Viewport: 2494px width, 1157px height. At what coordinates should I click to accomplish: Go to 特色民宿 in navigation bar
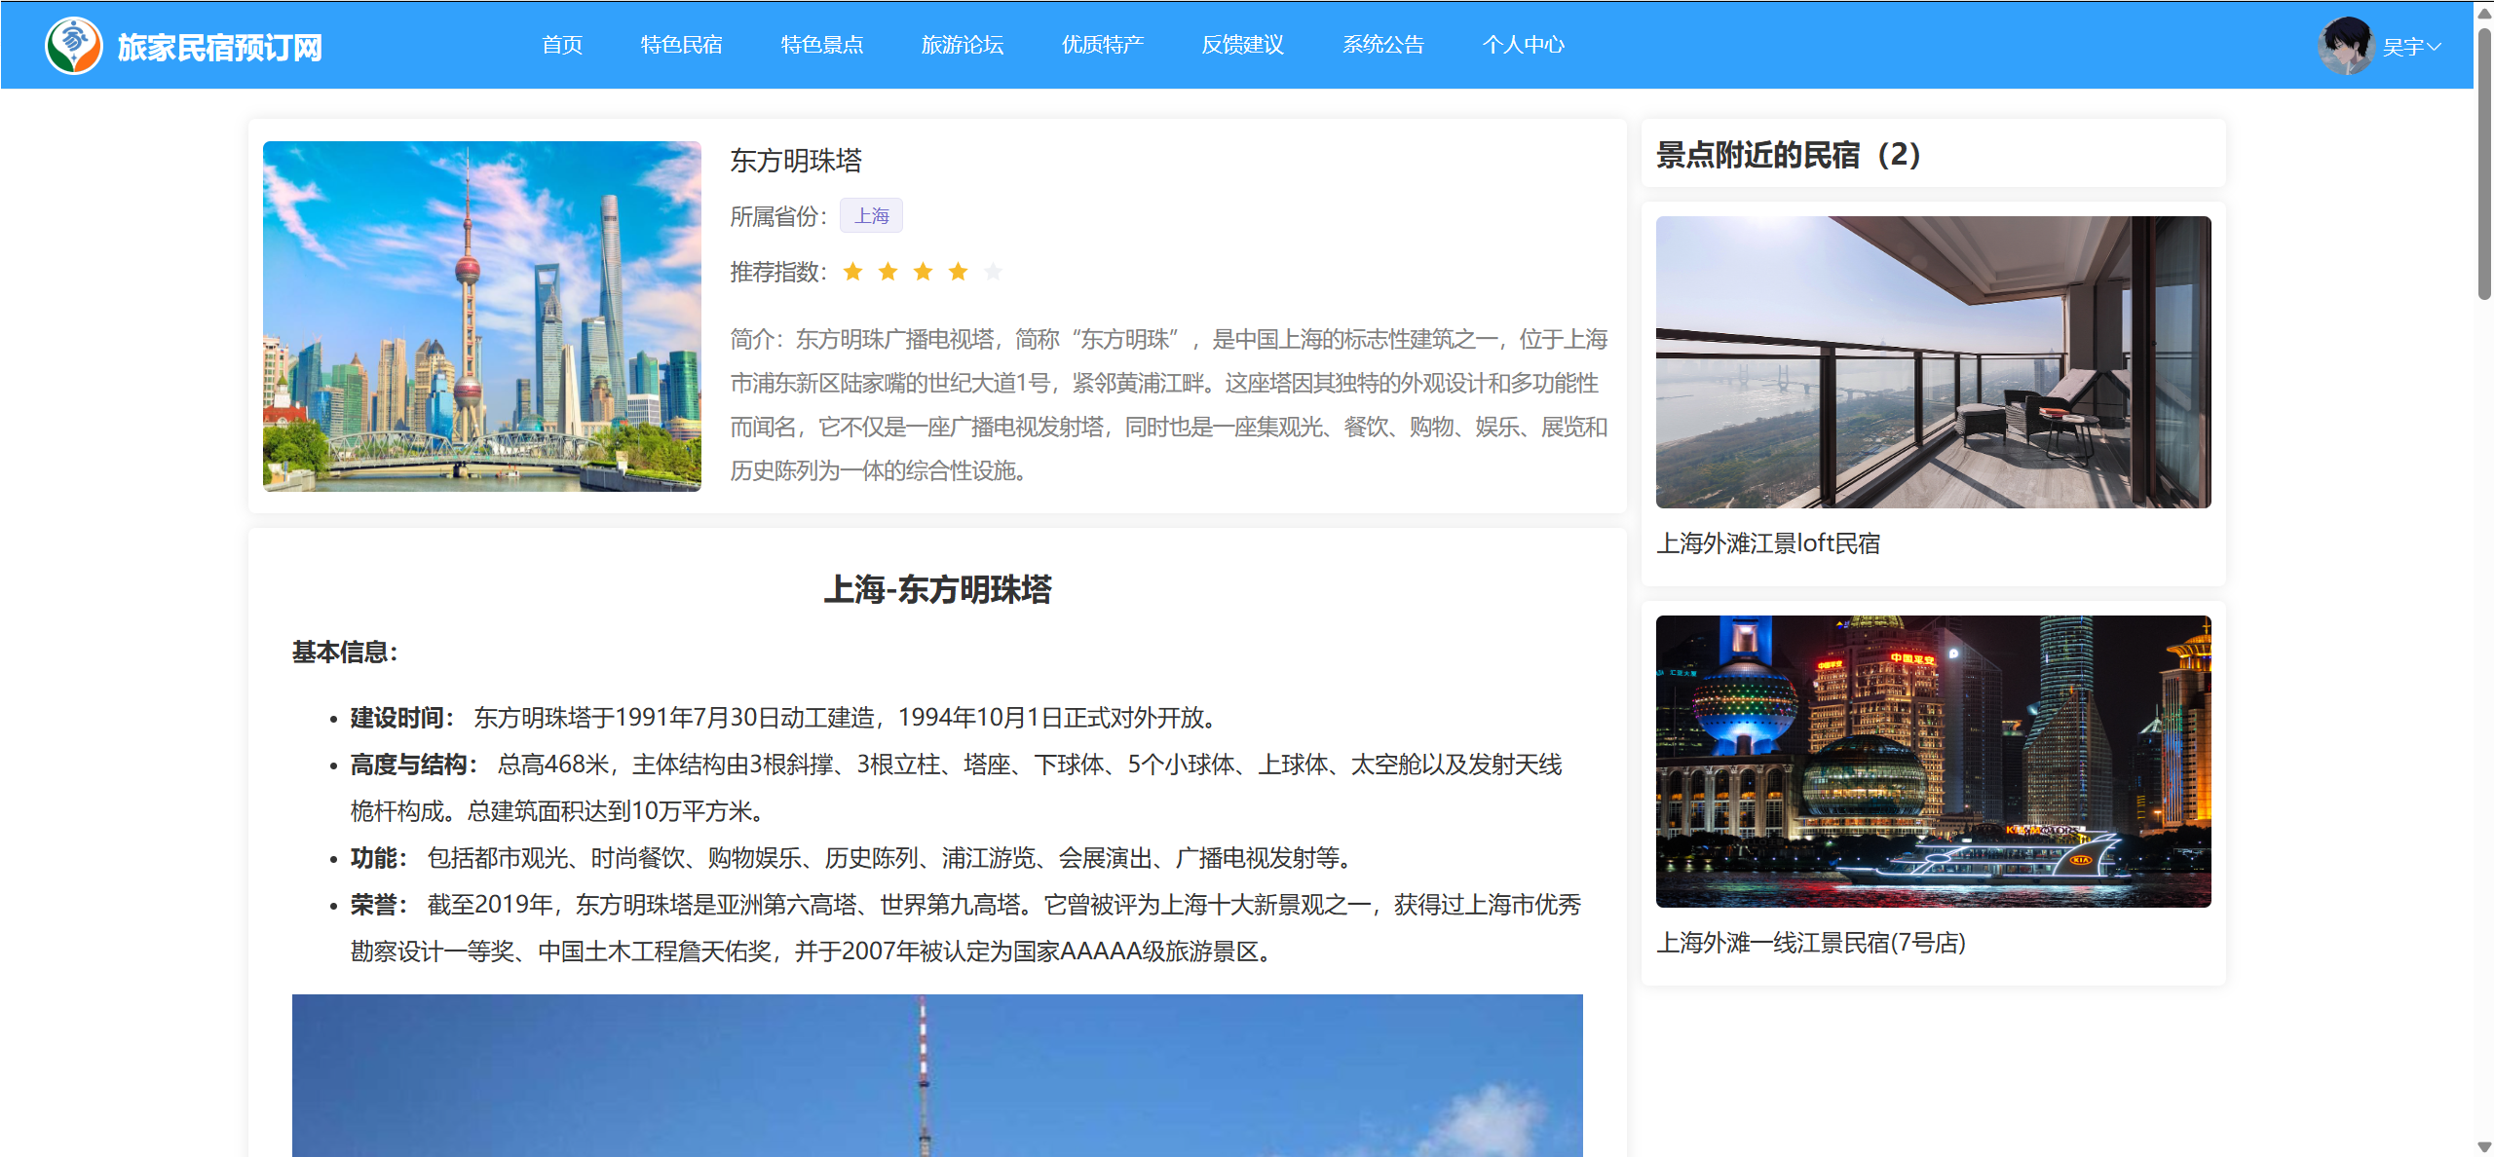(x=681, y=45)
